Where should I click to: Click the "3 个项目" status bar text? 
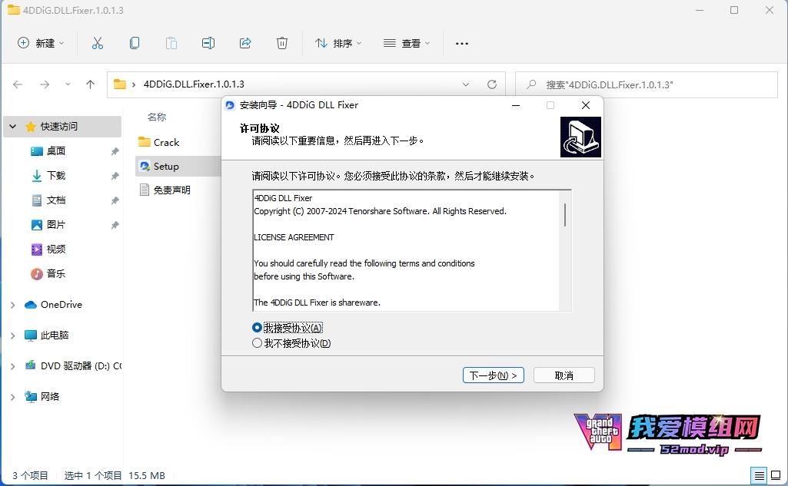point(30,475)
